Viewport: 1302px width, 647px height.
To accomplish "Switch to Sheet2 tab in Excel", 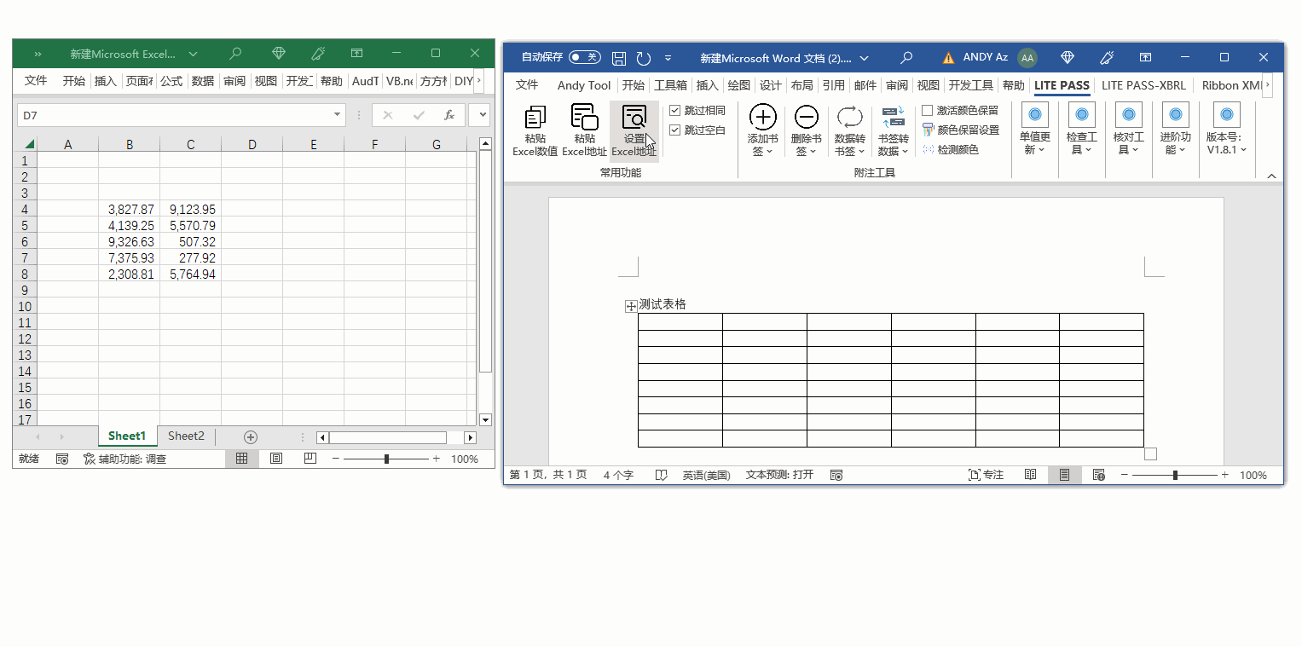I will pos(186,436).
